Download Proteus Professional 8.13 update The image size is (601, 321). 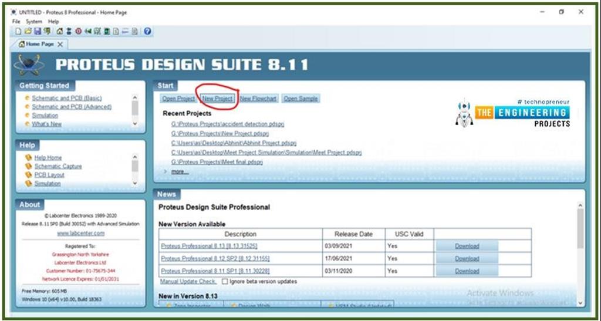(467, 246)
